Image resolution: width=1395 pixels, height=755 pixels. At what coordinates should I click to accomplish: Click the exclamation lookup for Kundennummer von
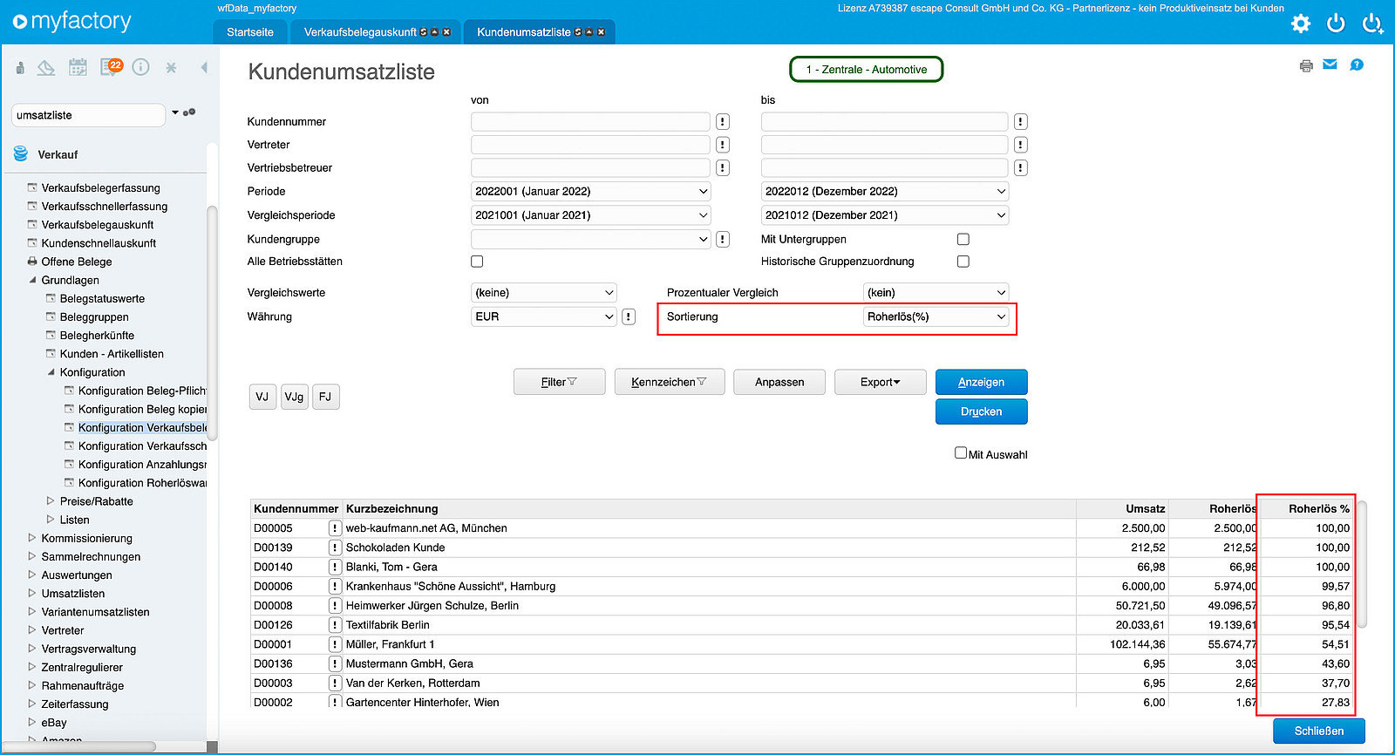[x=723, y=122]
